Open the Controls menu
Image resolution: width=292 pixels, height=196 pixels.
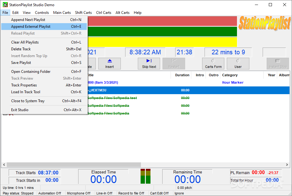42,12
